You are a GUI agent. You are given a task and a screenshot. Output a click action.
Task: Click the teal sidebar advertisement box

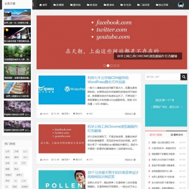166,105
